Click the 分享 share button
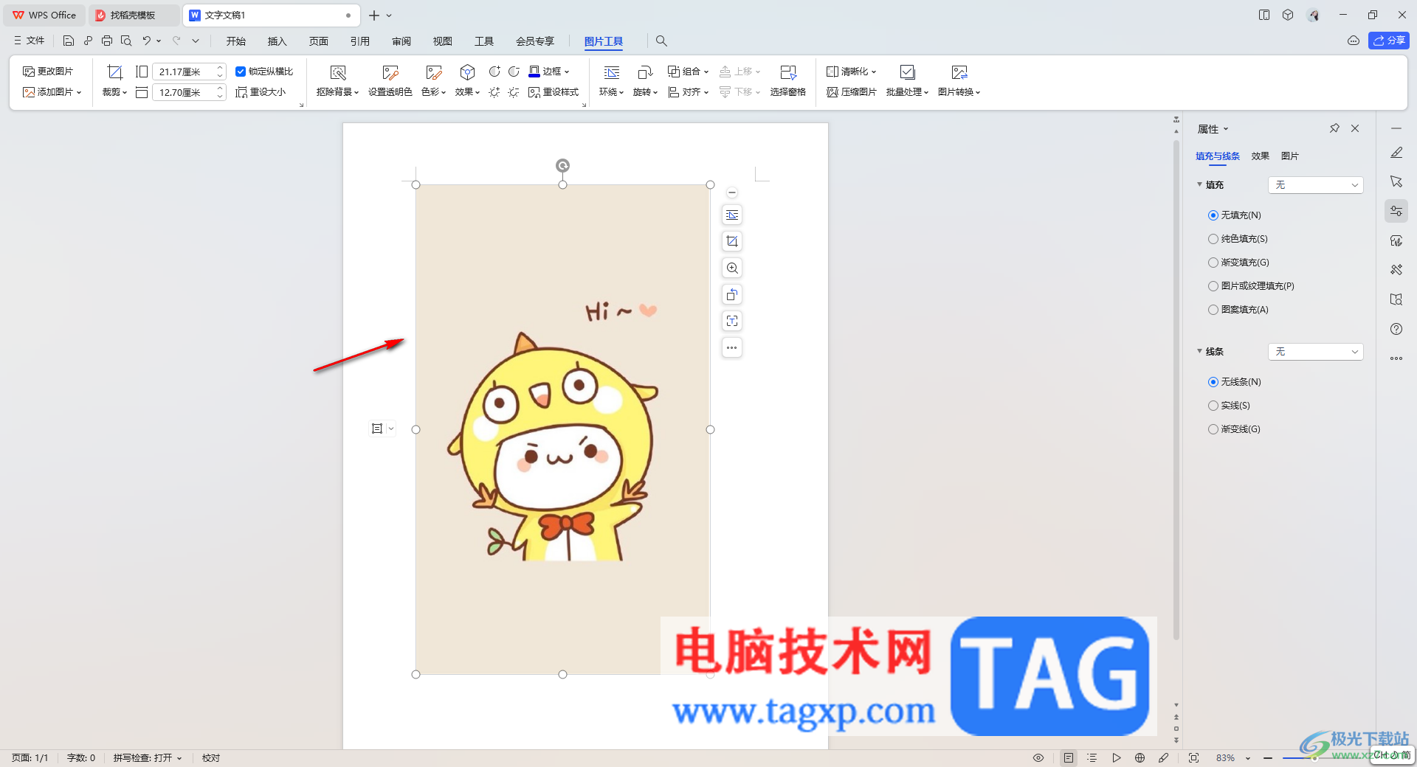This screenshot has width=1417, height=767. point(1389,41)
